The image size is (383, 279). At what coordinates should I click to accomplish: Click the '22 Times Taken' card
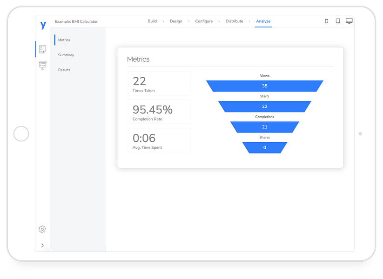(x=159, y=83)
